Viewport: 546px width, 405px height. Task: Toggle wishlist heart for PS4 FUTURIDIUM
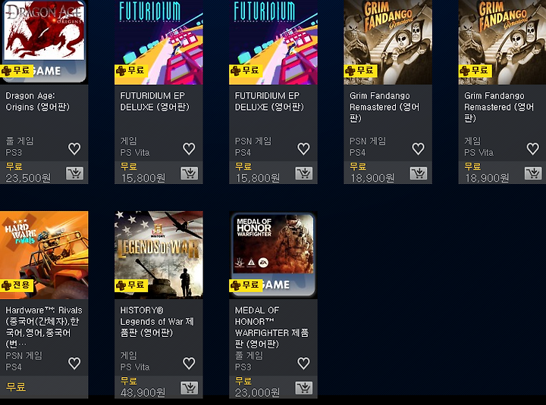coord(303,149)
